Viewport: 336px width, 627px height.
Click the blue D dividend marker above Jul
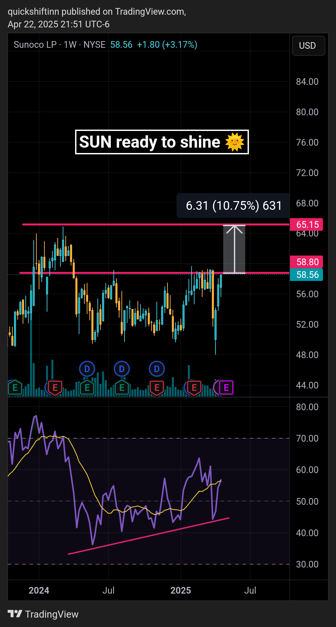tap(122, 369)
